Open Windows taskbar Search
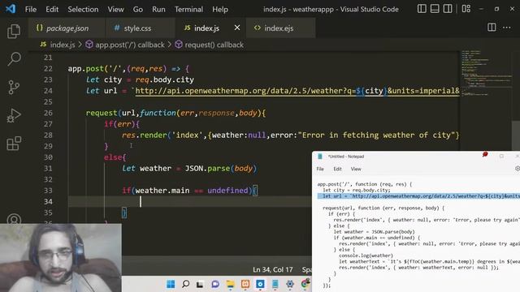 click(x=186, y=284)
